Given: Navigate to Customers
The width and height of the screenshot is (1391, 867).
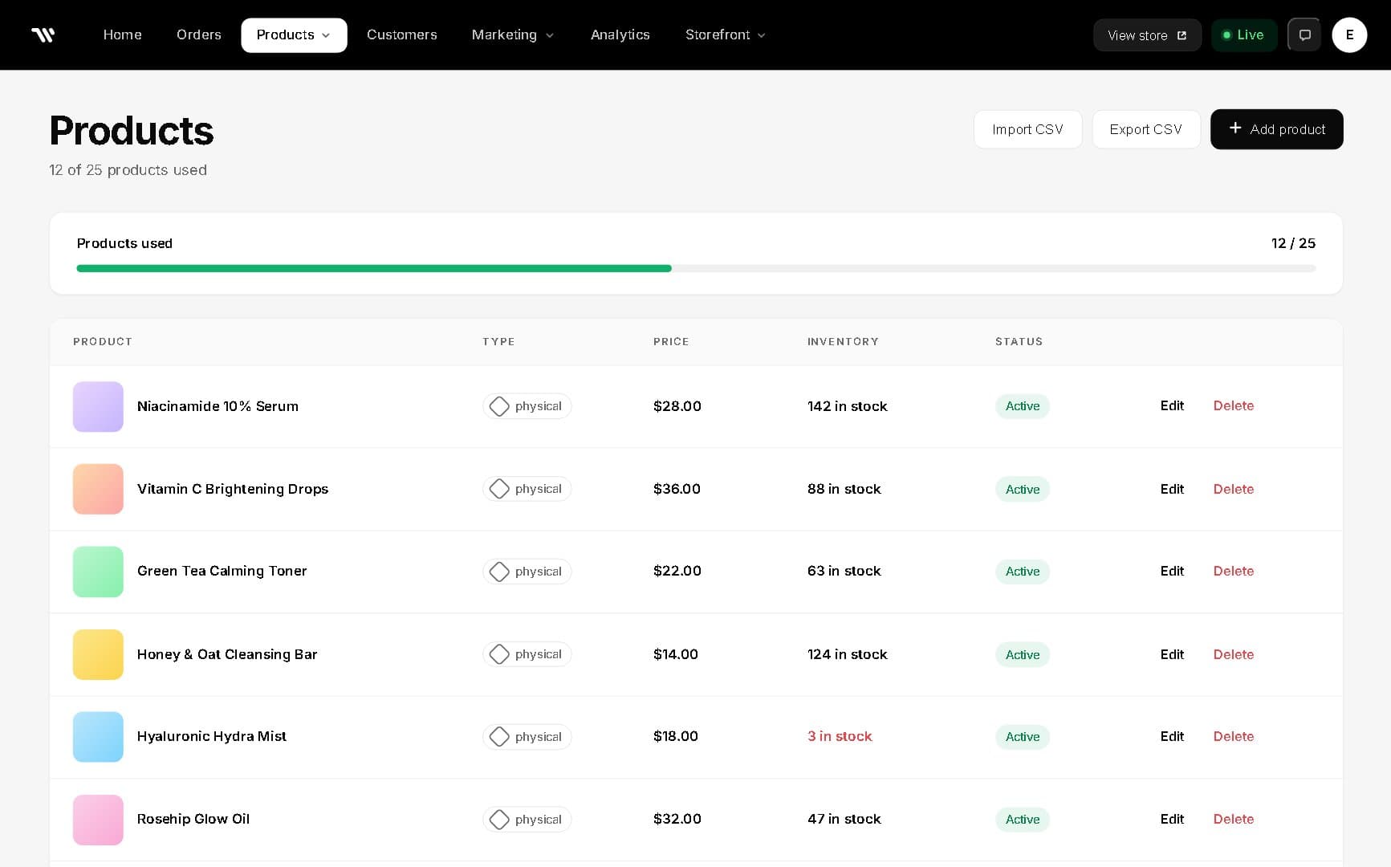Looking at the screenshot, I should (x=402, y=35).
